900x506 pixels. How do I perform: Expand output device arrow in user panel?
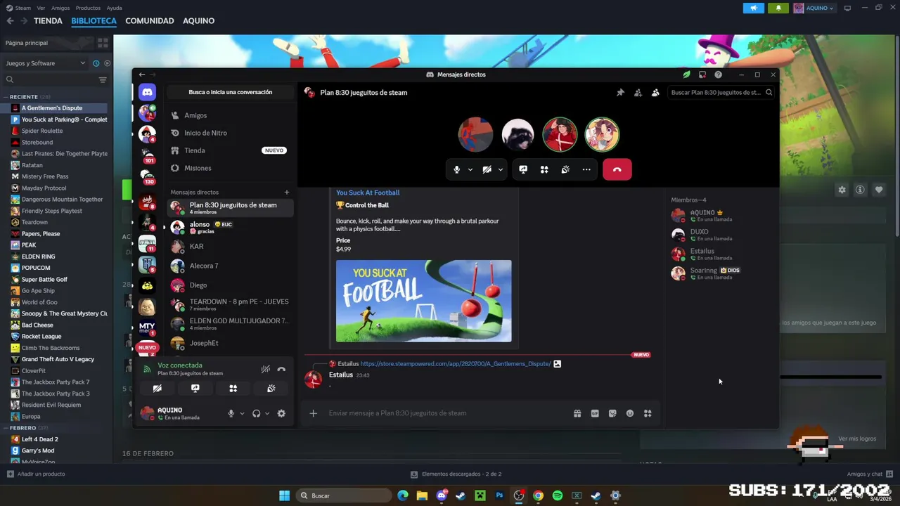coord(267,413)
